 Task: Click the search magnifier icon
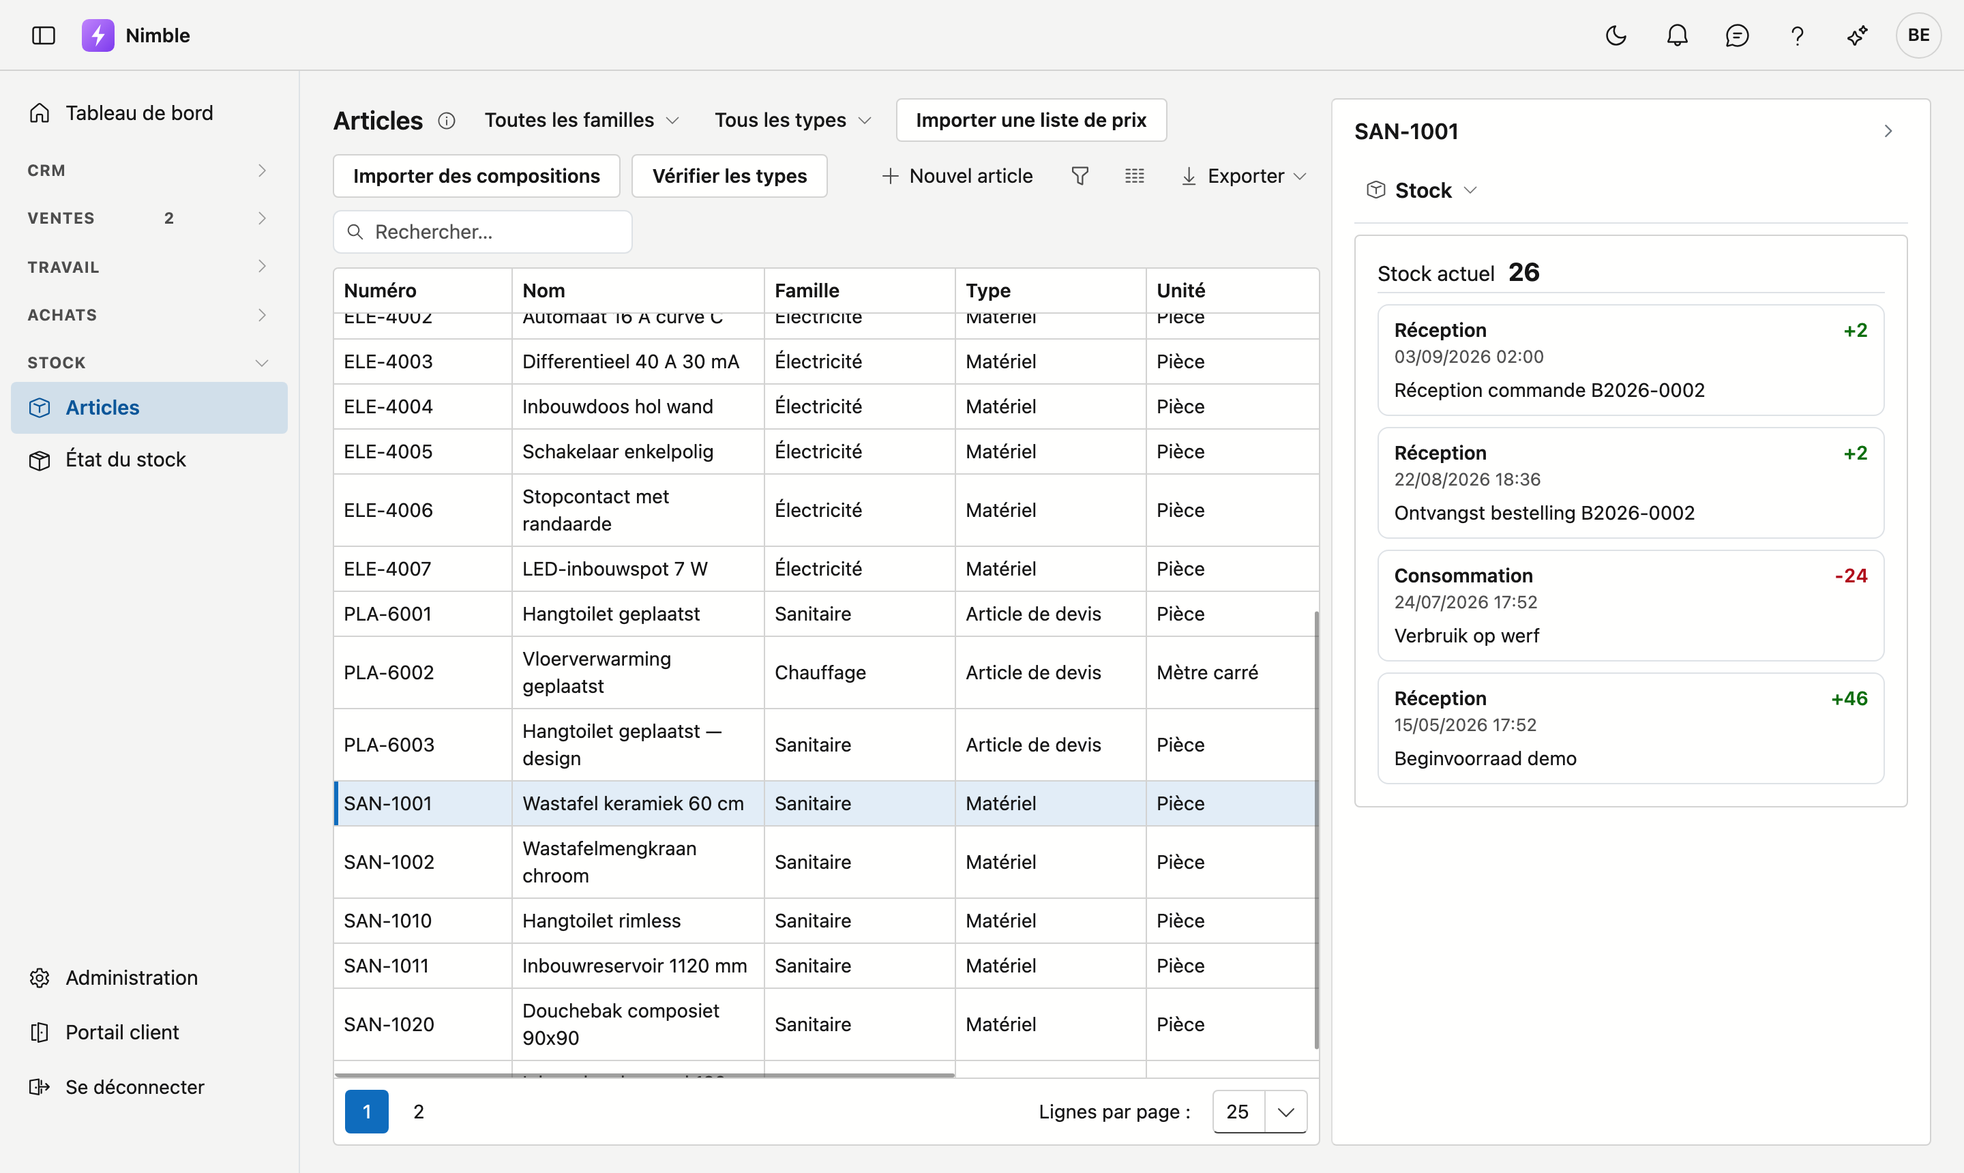(x=356, y=232)
